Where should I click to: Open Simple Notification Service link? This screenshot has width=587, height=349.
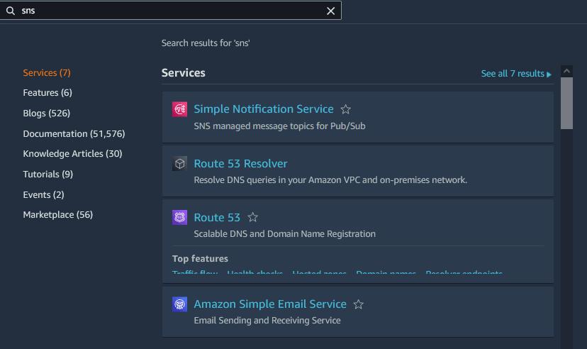[x=264, y=109]
